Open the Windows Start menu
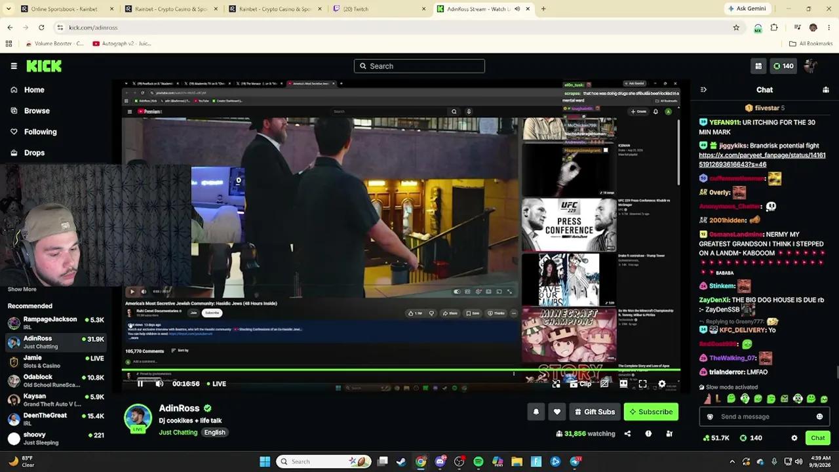The width and height of the screenshot is (839, 472). (x=265, y=462)
